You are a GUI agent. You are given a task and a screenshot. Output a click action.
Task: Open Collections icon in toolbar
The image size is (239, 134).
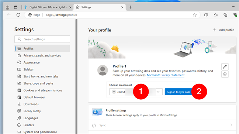point(225,15)
